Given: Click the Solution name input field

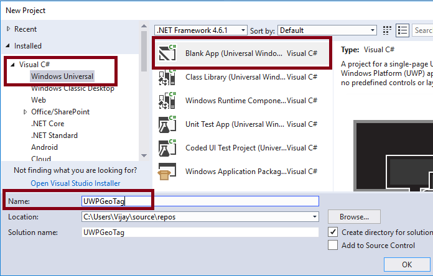Looking at the screenshot, I should tap(200, 232).
